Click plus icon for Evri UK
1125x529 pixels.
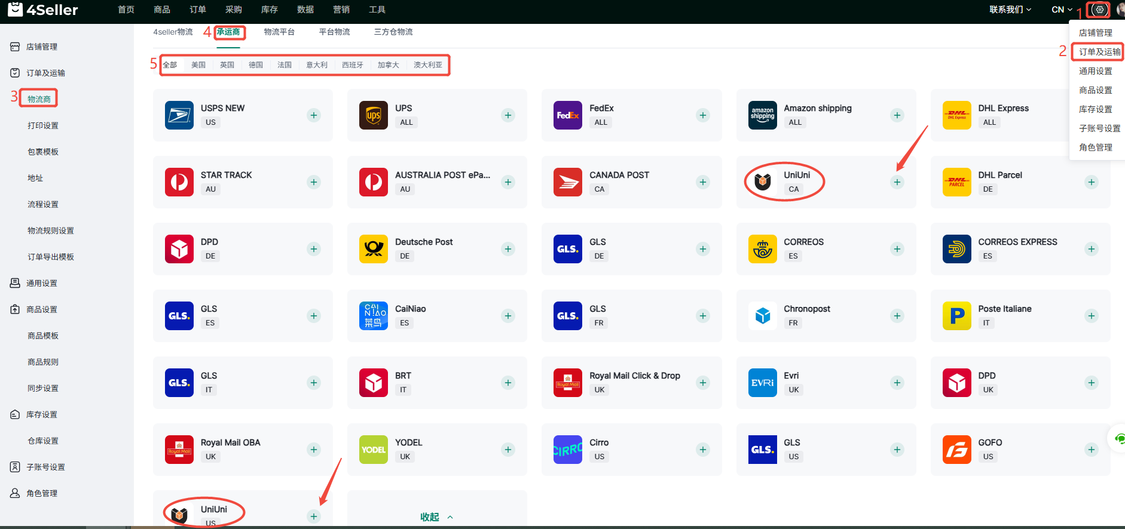[x=897, y=383]
